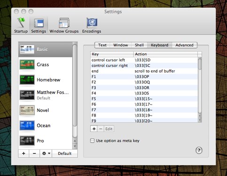
Task: Select the F4 key row
Action: point(144,93)
